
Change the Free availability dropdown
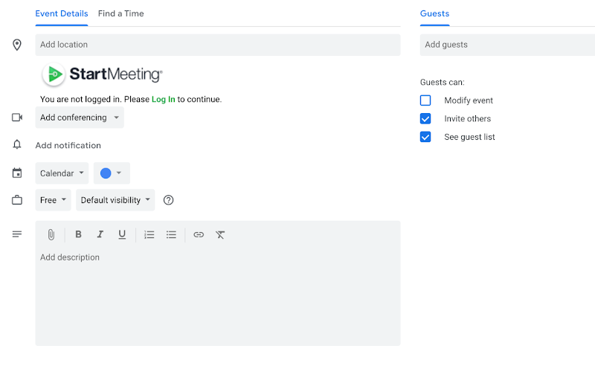[x=53, y=200]
